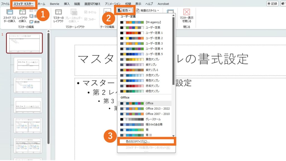Viewport: 286px width, 161px height.
Task: Click the プレースホルダーの挿入 icon
Action: (x=74, y=12)
